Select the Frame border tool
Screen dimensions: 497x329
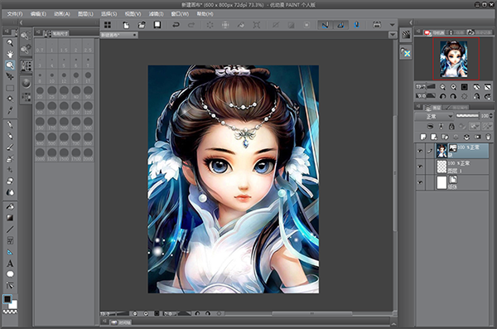point(10,240)
